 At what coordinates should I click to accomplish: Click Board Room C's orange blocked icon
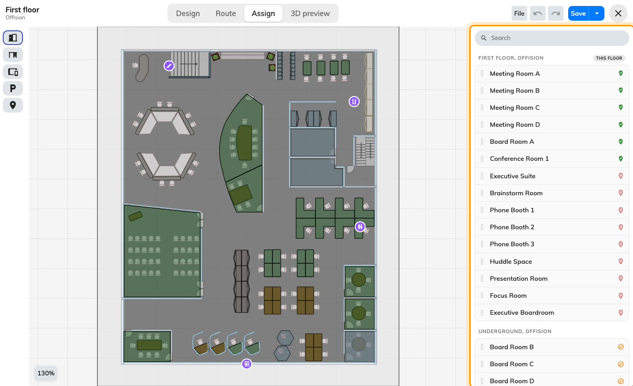(621, 364)
